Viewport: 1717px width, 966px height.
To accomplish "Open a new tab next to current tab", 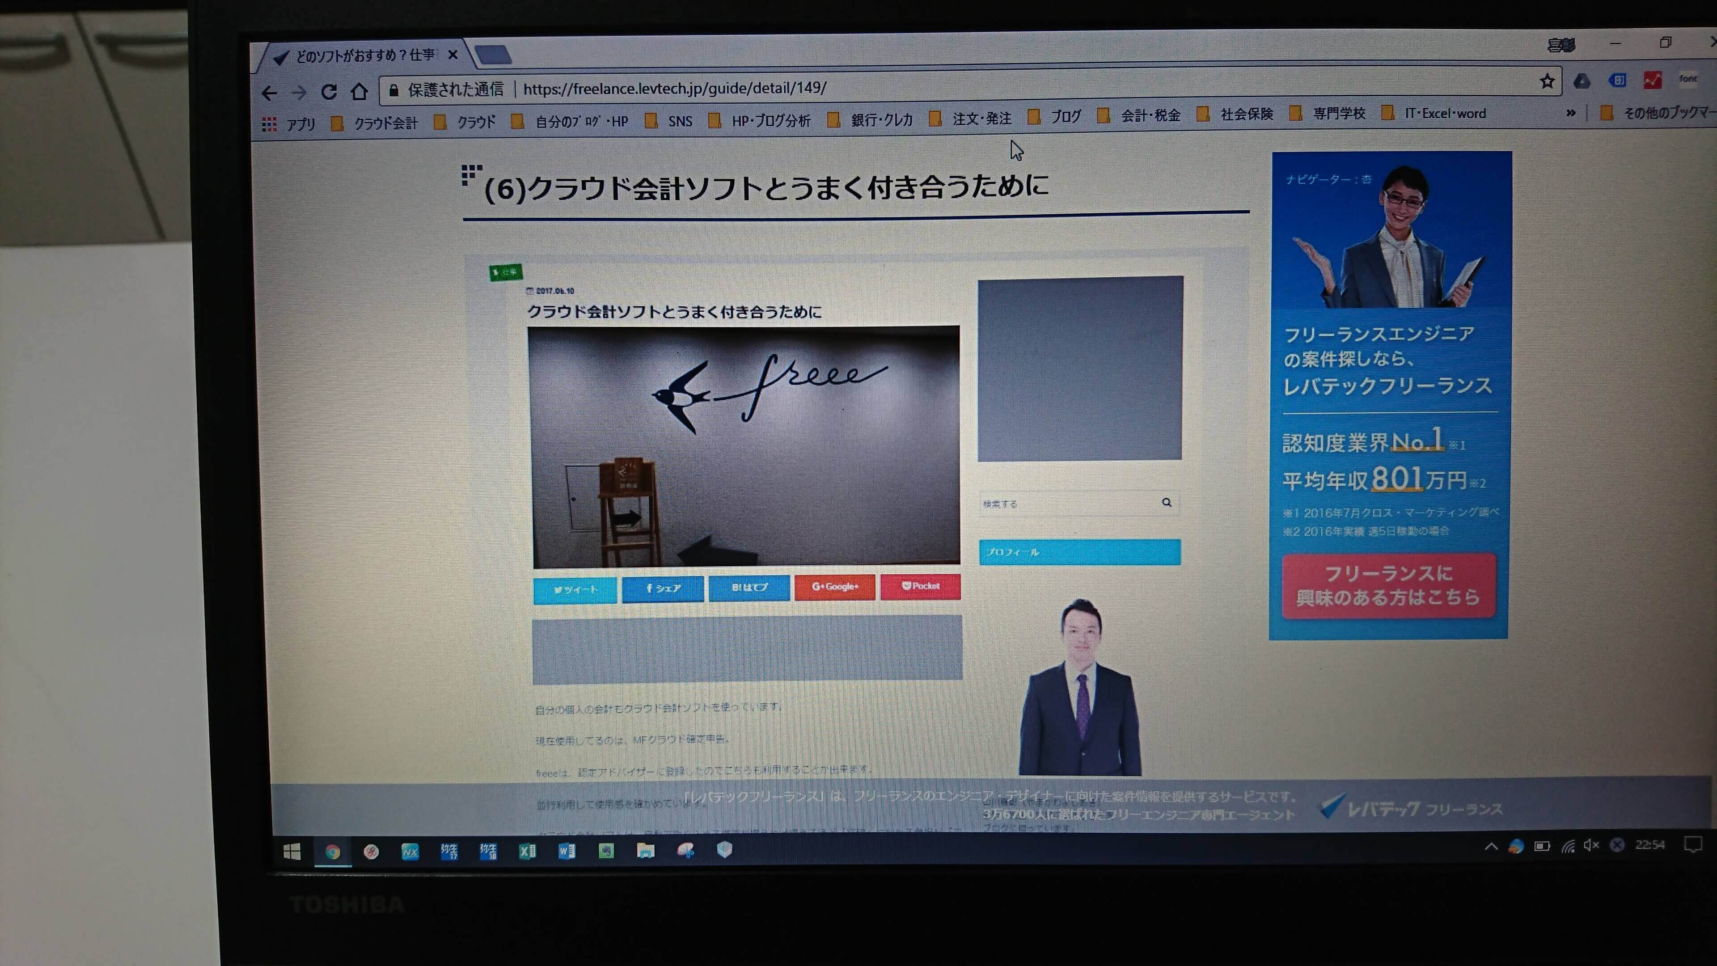I will click(494, 55).
